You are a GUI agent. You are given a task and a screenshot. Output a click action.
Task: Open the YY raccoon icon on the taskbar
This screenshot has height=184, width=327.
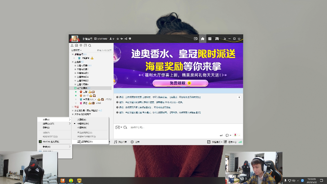[79, 180]
